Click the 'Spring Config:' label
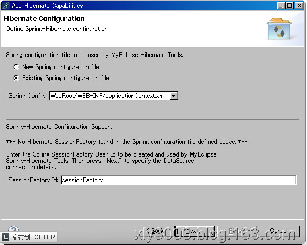This screenshot has height=245, width=307. (x=27, y=96)
